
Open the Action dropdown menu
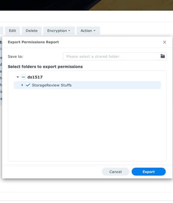point(88,31)
